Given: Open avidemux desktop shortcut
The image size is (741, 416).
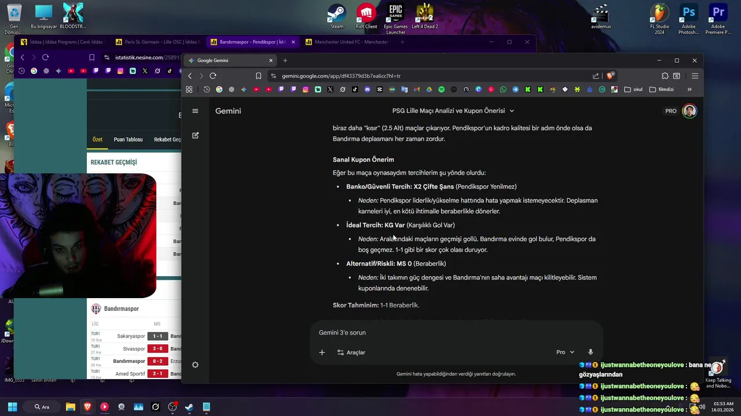Looking at the screenshot, I should 601,16.
